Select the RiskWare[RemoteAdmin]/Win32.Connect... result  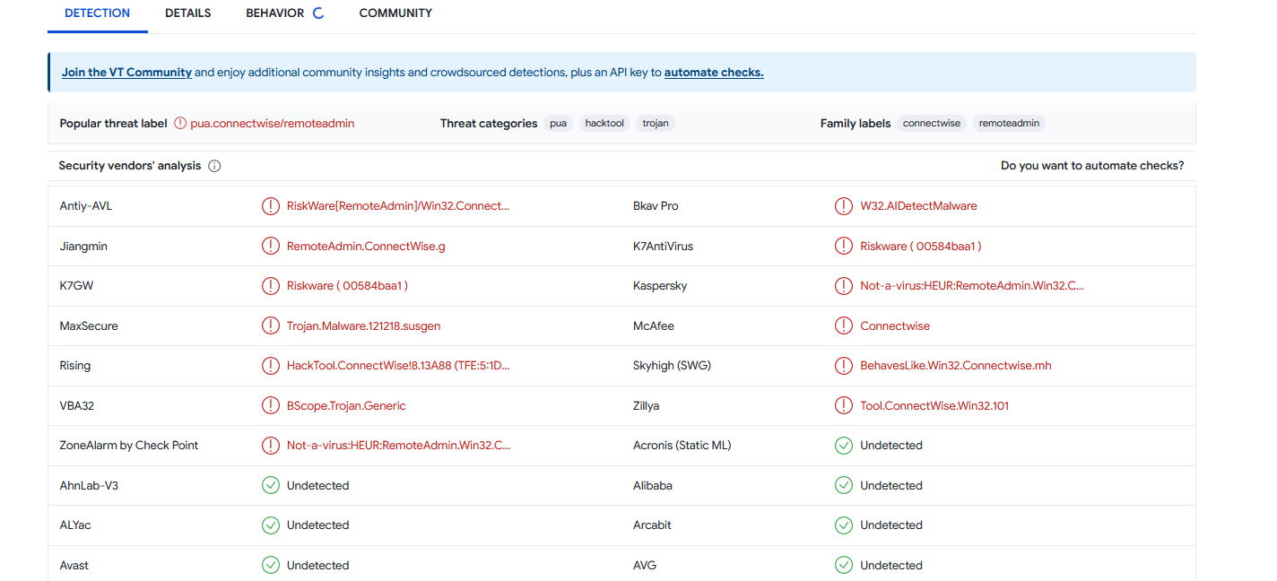[398, 206]
